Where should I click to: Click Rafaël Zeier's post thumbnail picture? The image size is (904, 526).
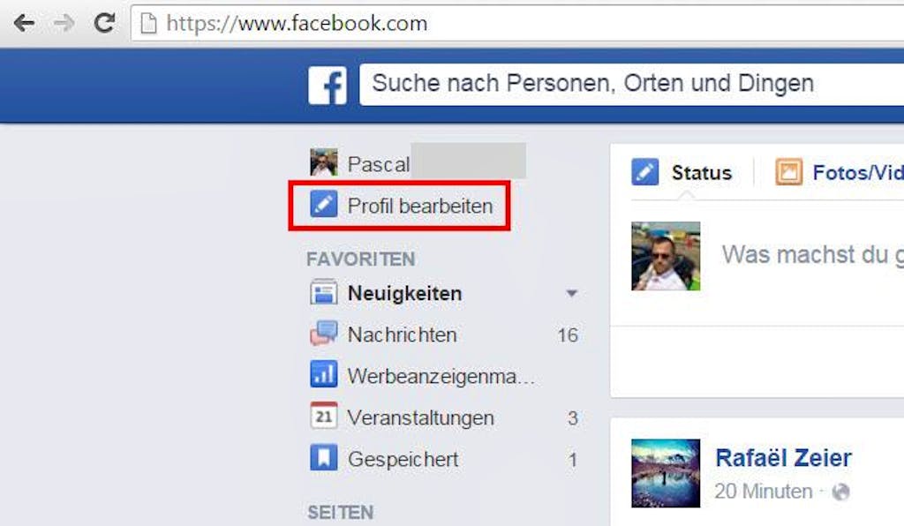(x=666, y=473)
